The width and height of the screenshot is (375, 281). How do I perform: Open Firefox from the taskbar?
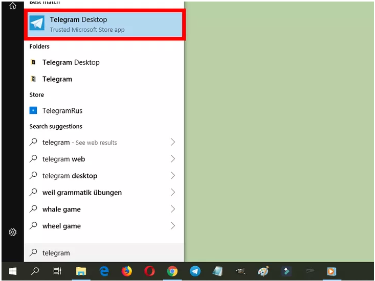127,271
